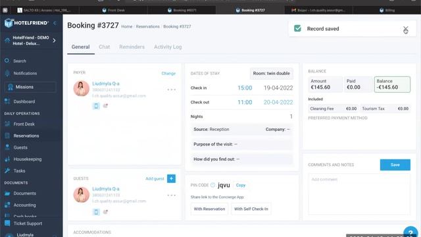421x237 pixels.
Task: Collapse the sidebar with the arrow icon
Action: tap(55, 23)
